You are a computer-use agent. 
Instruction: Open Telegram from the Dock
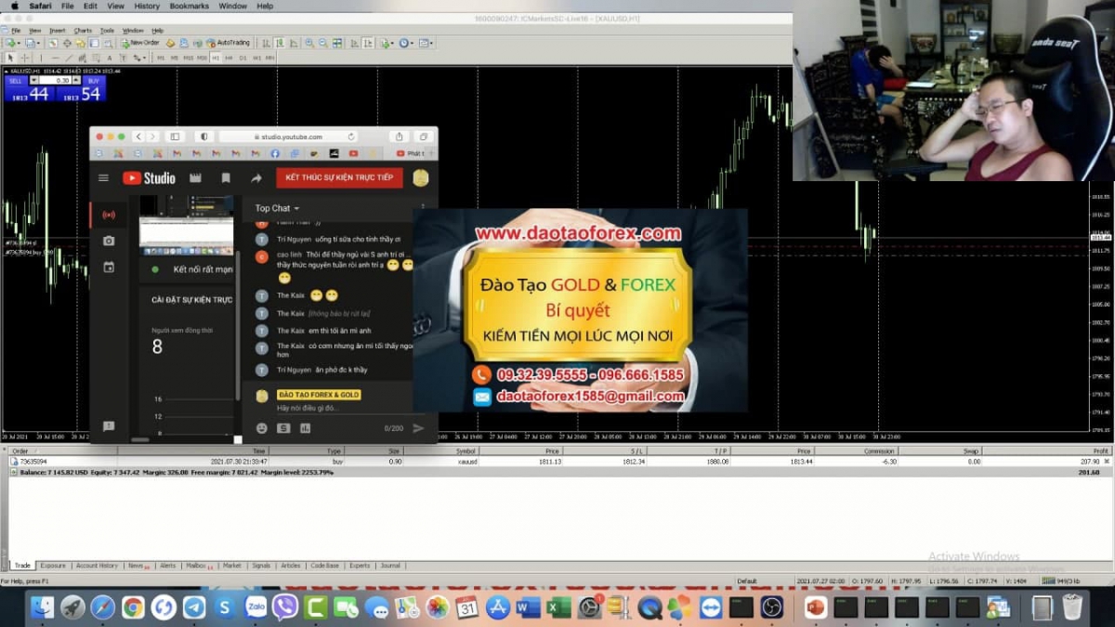[194, 607]
